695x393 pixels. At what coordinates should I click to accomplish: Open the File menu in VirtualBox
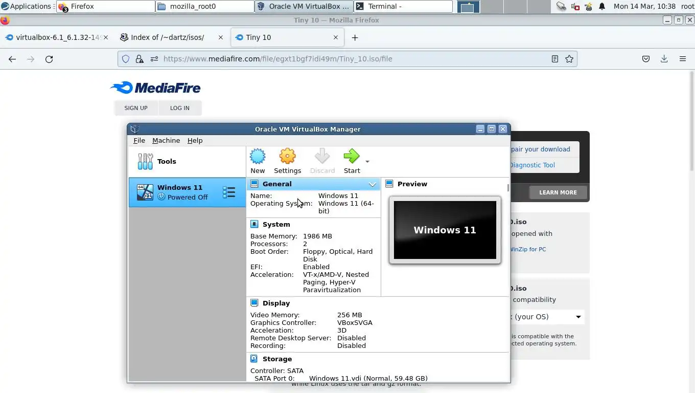click(x=139, y=140)
